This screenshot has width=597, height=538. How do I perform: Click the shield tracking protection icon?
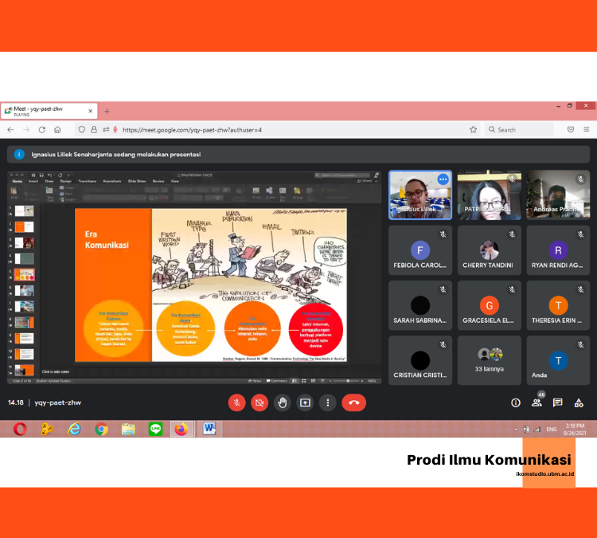click(81, 130)
